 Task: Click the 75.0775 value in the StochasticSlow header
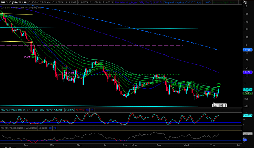tap(69, 110)
